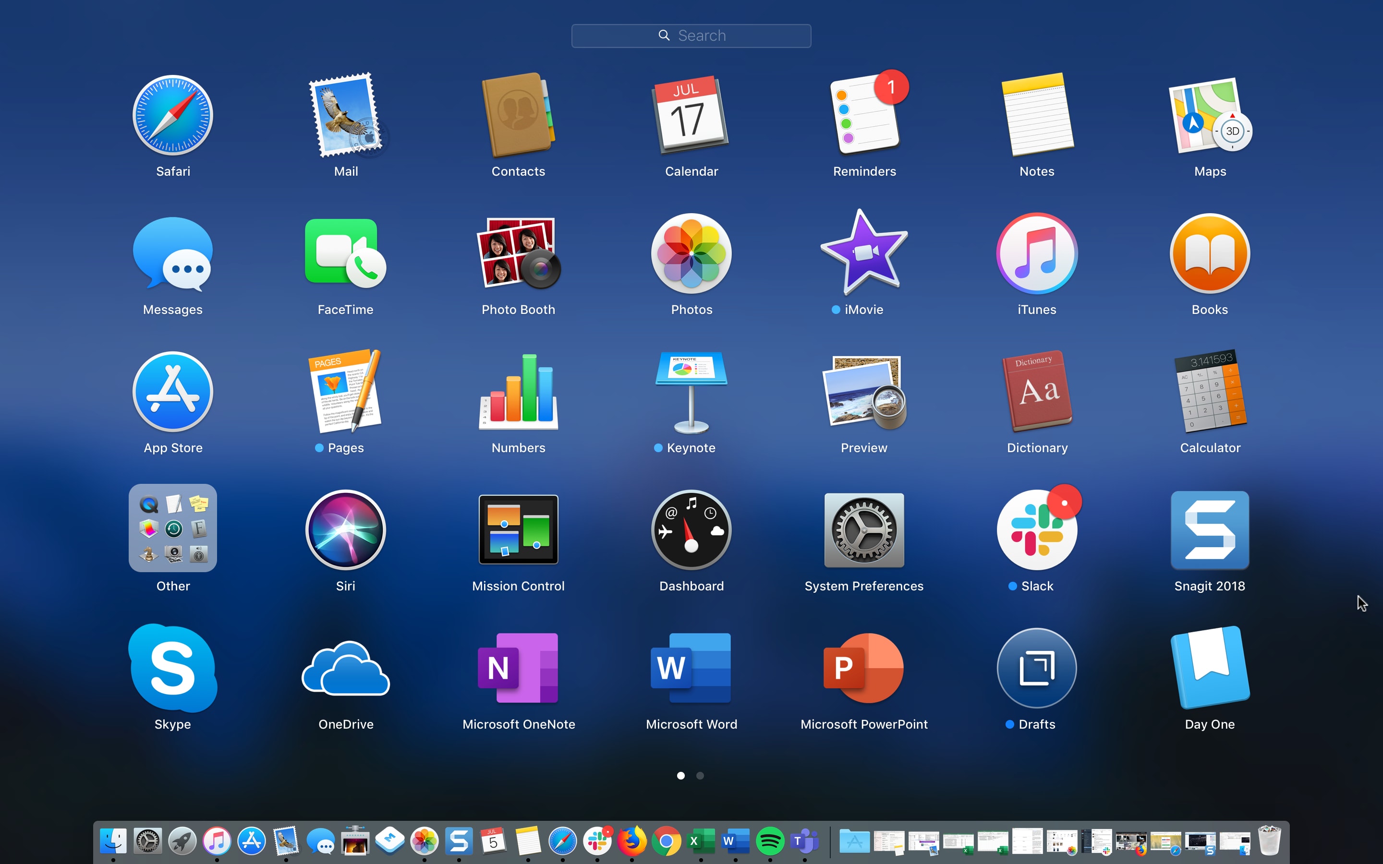Open Microsoft PowerPoint
The height and width of the screenshot is (864, 1383).
(863, 669)
